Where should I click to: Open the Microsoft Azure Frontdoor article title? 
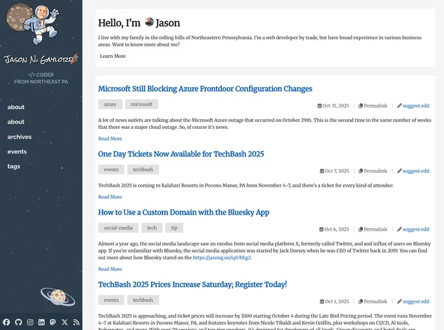205,89
